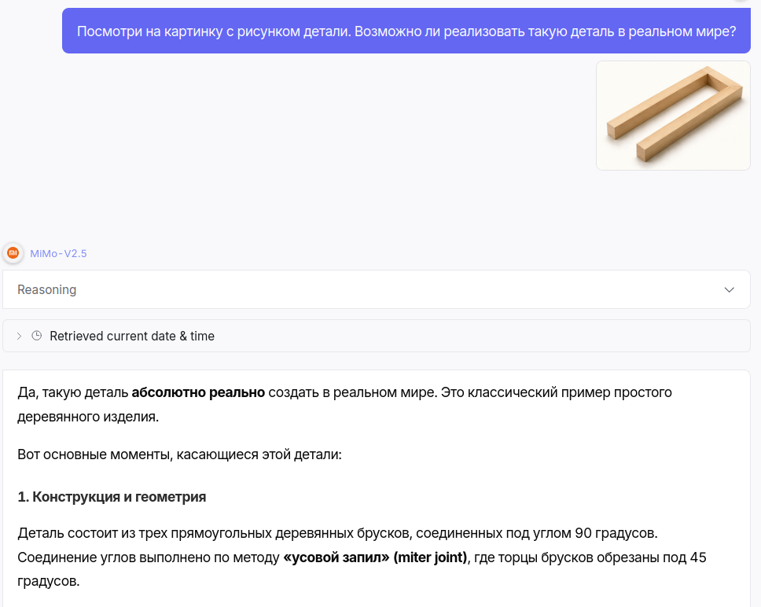The image size is (761, 607).
Task: Expand the Reasoning panel with down chevron
Action: point(729,289)
